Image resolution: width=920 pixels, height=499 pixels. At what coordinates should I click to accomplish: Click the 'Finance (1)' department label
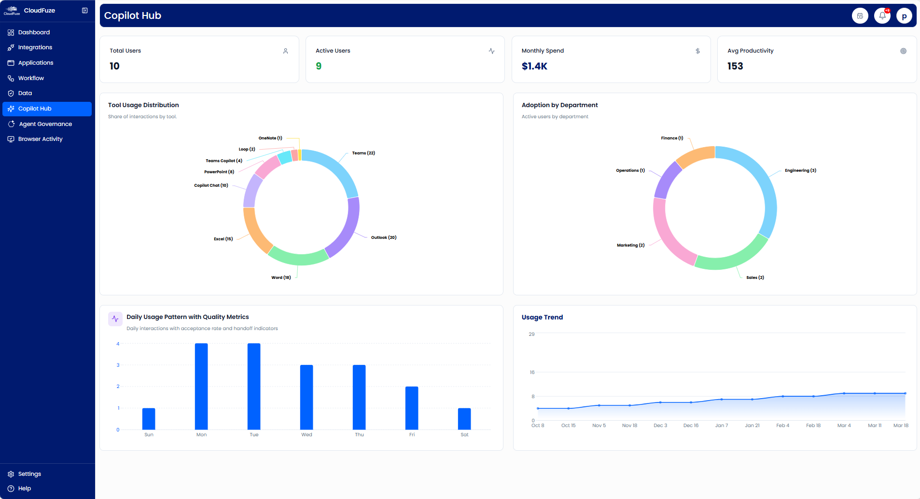[x=672, y=138]
